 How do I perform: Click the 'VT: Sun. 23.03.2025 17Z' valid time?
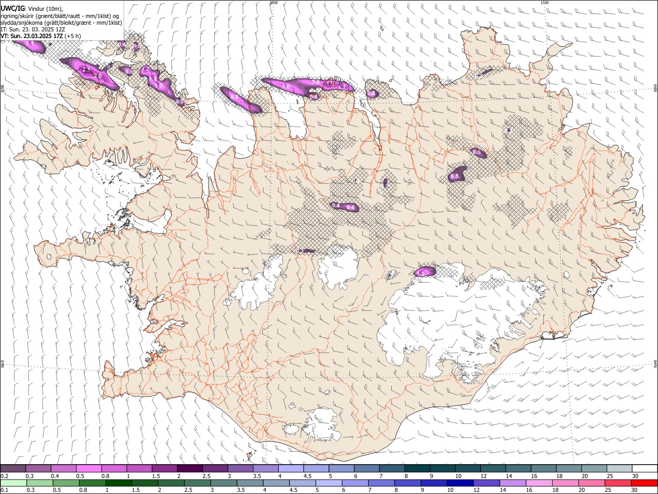[x=32, y=36]
